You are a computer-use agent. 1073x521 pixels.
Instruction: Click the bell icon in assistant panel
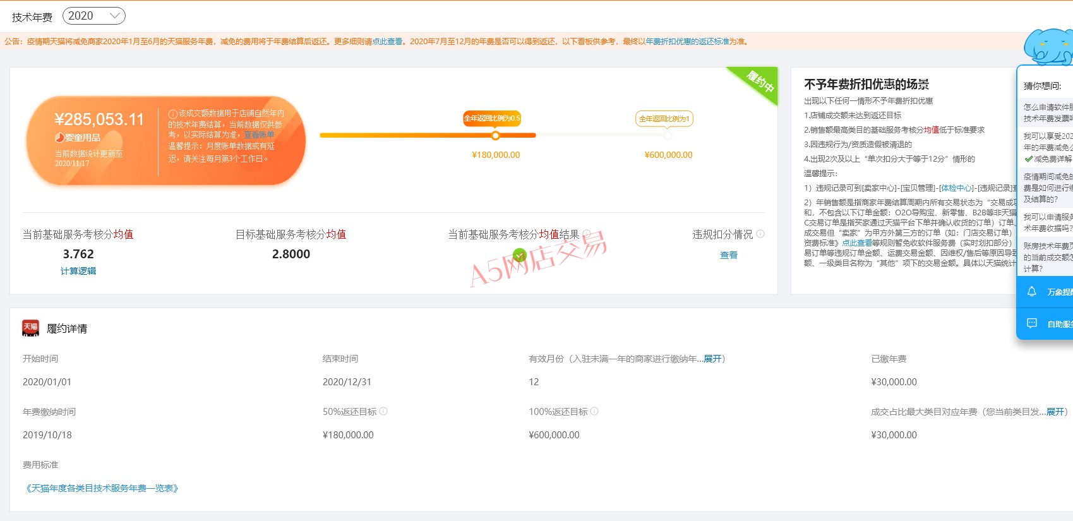1032,292
